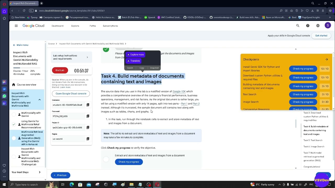The width and height of the screenshot is (335, 188).
Task: Click the Google Cloud Skills Boost search icon
Action: pyautogui.click(x=298, y=26)
